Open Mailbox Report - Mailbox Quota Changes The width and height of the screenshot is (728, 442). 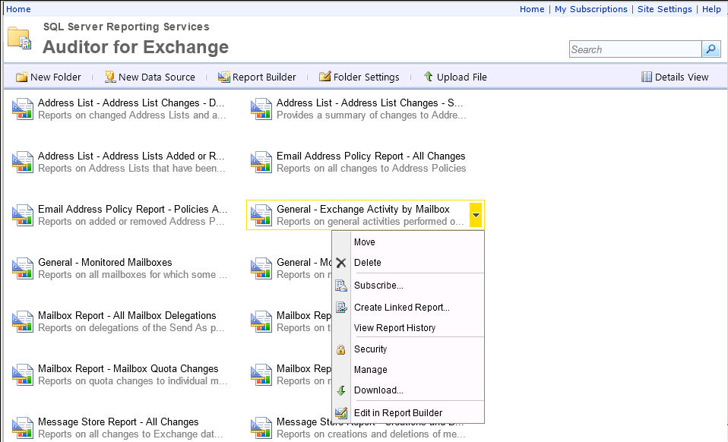tap(128, 369)
